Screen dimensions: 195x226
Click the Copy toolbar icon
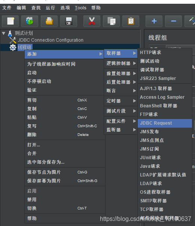112,21
